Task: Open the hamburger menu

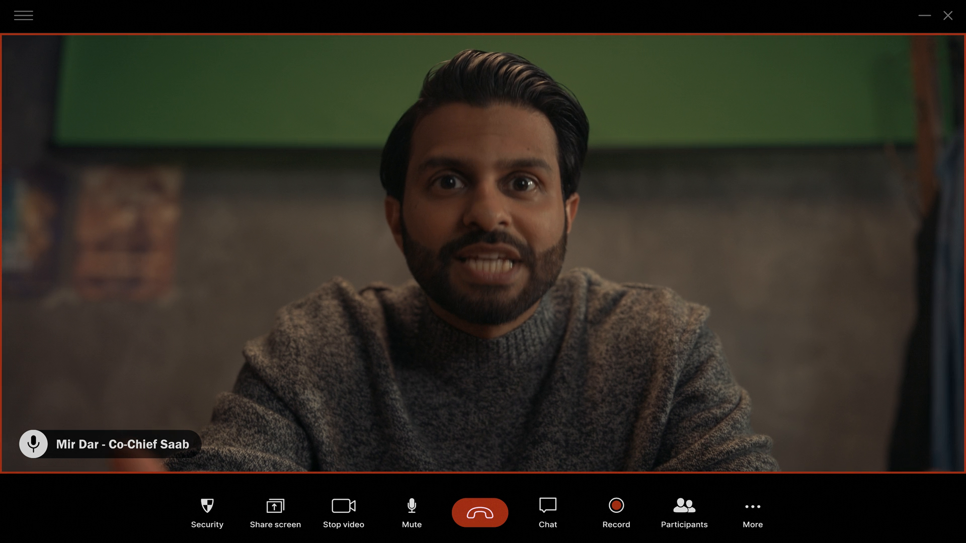Action: (x=23, y=16)
